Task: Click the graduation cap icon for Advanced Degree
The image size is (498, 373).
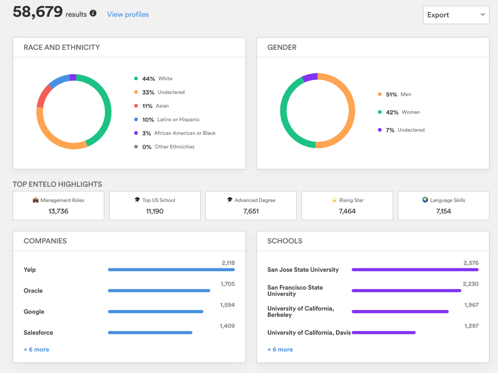Action: [x=230, y=200]
